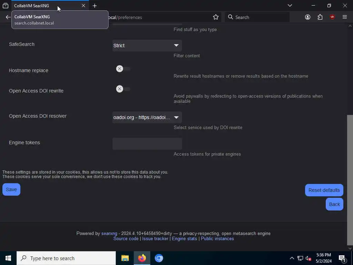Toggle the Hostname replace switch

pyautogui.click(x=123, y=69)
